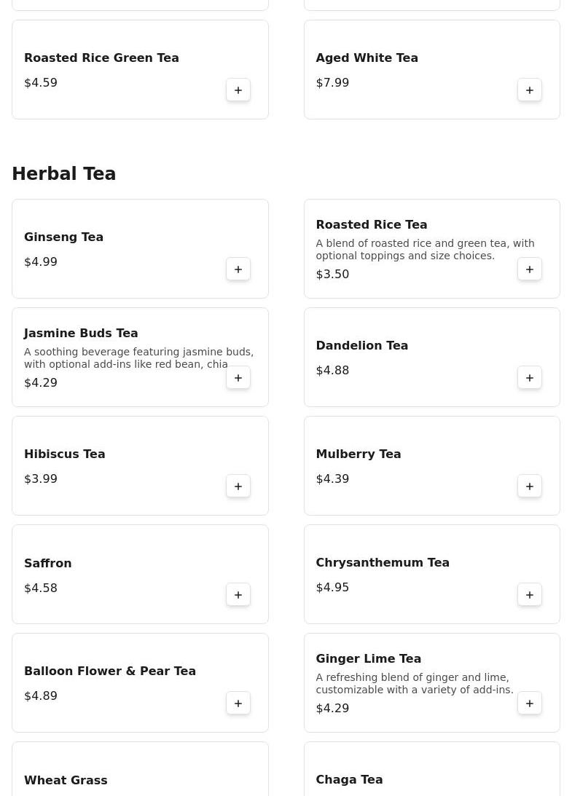Viewport: 572px width, 796px height.
Task: View the Chaga Tea item
Action: pos(349,779)
